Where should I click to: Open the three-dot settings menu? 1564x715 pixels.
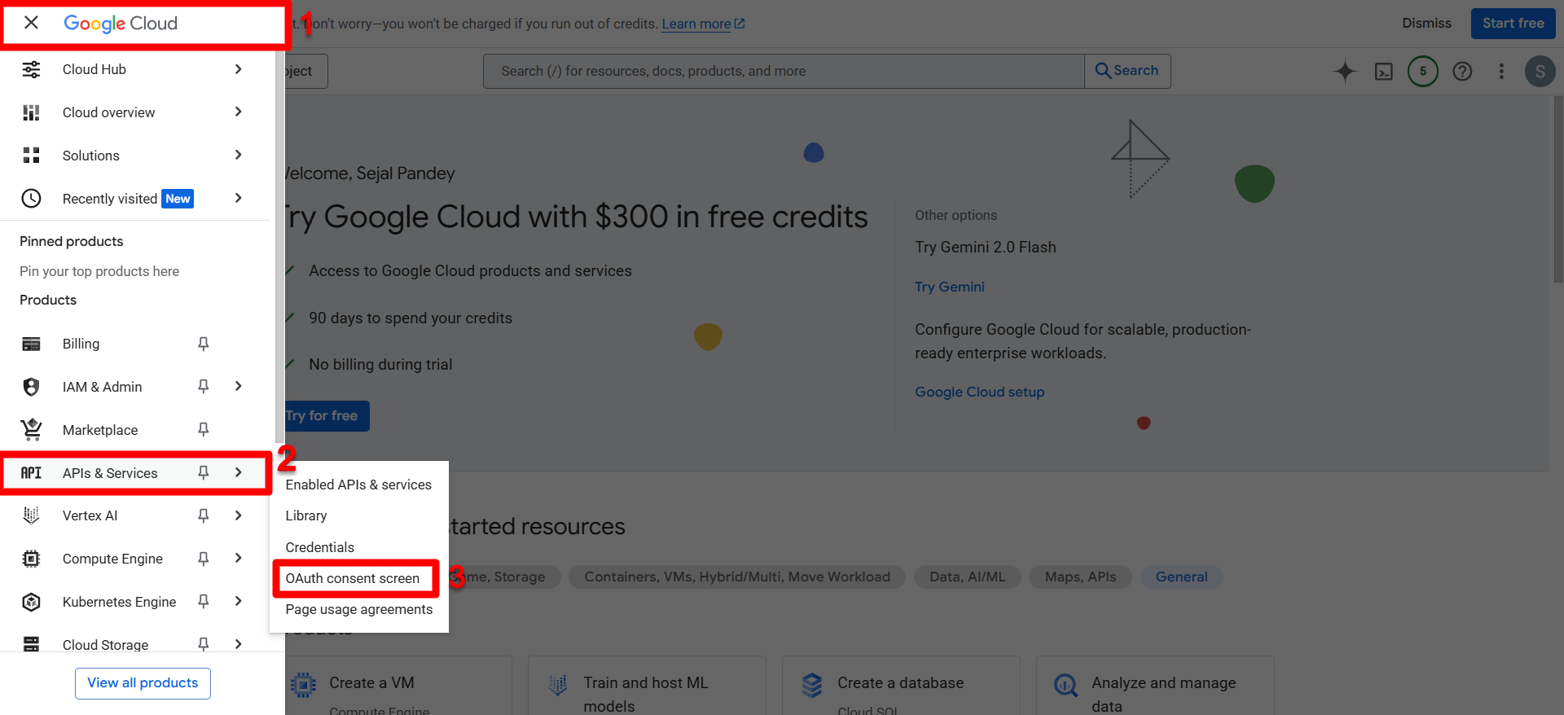pyautogui.click(x=1501, y=72)
